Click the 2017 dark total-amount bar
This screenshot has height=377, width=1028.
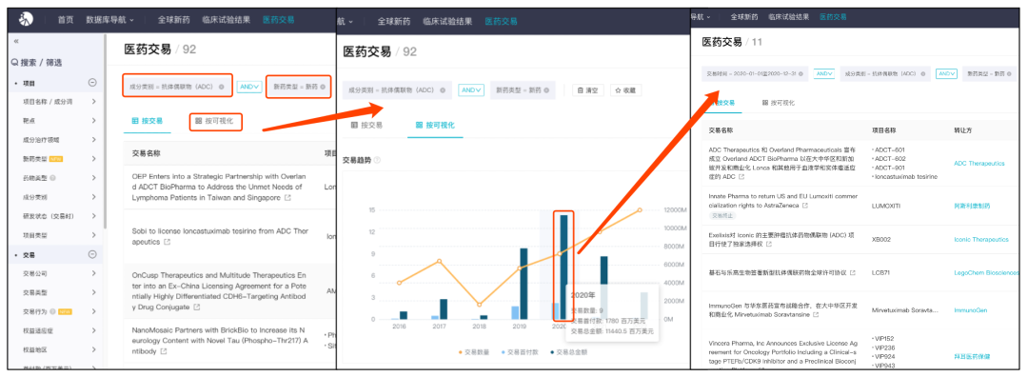444,309
